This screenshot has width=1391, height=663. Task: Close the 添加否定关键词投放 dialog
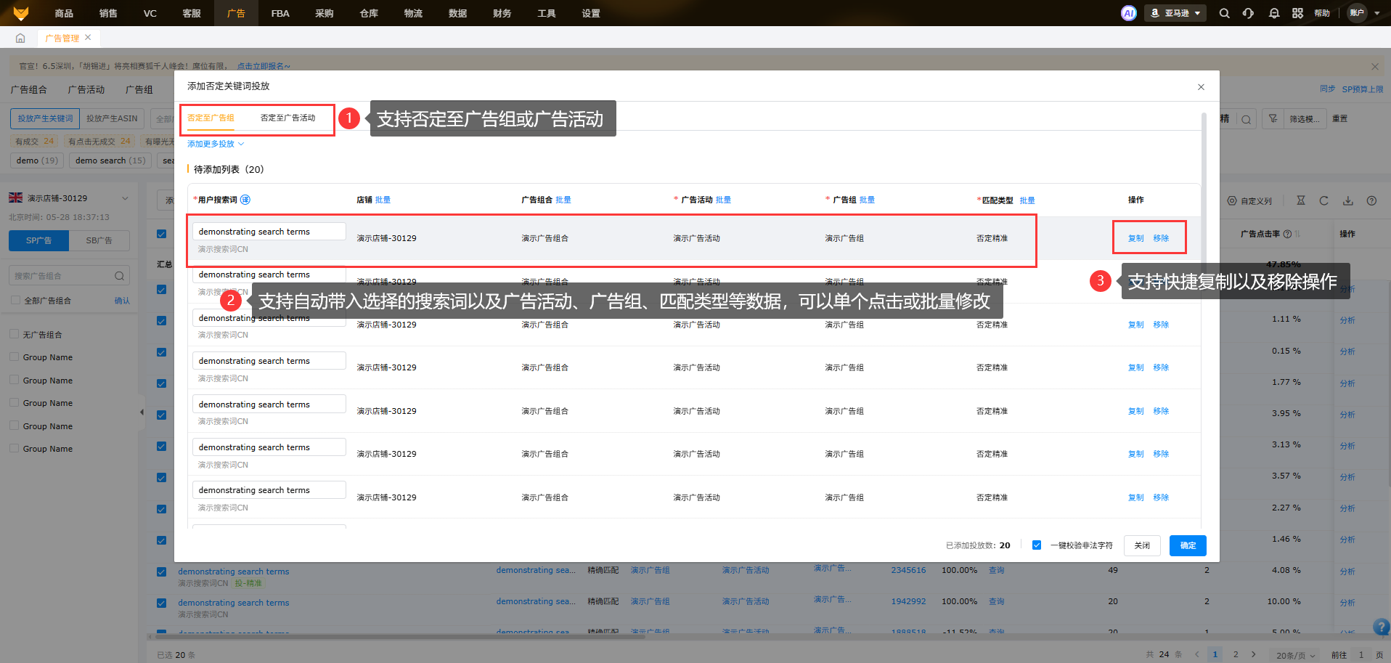pos(1201,87)
